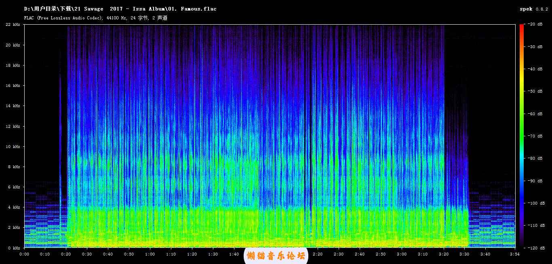Screen dimensions: 552x264
Task: Click the 2:50 time axis label
Action: point(381,254)
